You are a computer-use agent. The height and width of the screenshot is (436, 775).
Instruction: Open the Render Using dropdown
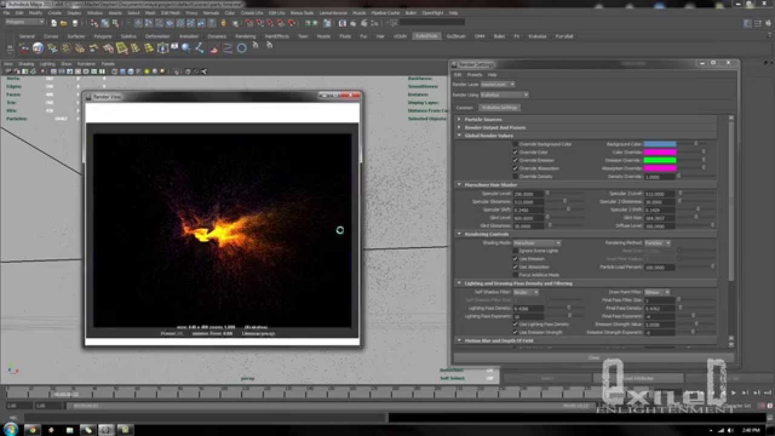coord(504,94)
